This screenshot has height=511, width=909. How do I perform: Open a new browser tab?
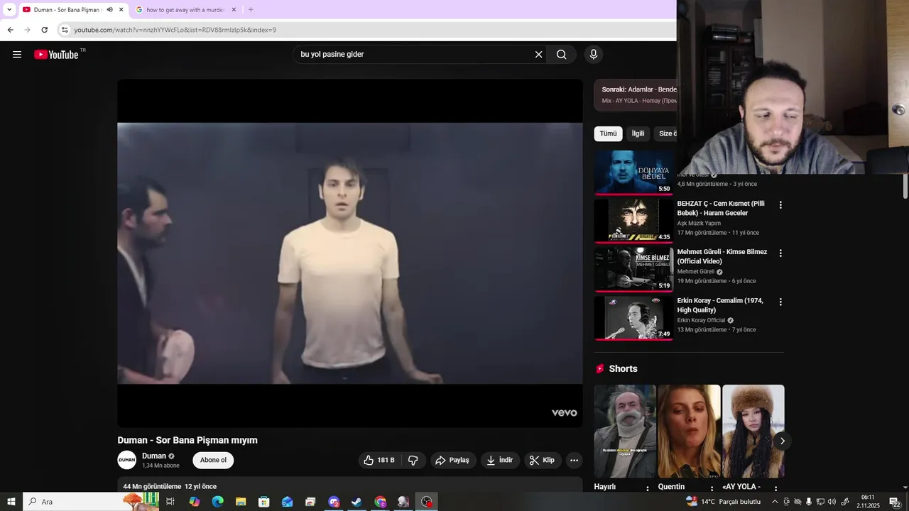251,10
